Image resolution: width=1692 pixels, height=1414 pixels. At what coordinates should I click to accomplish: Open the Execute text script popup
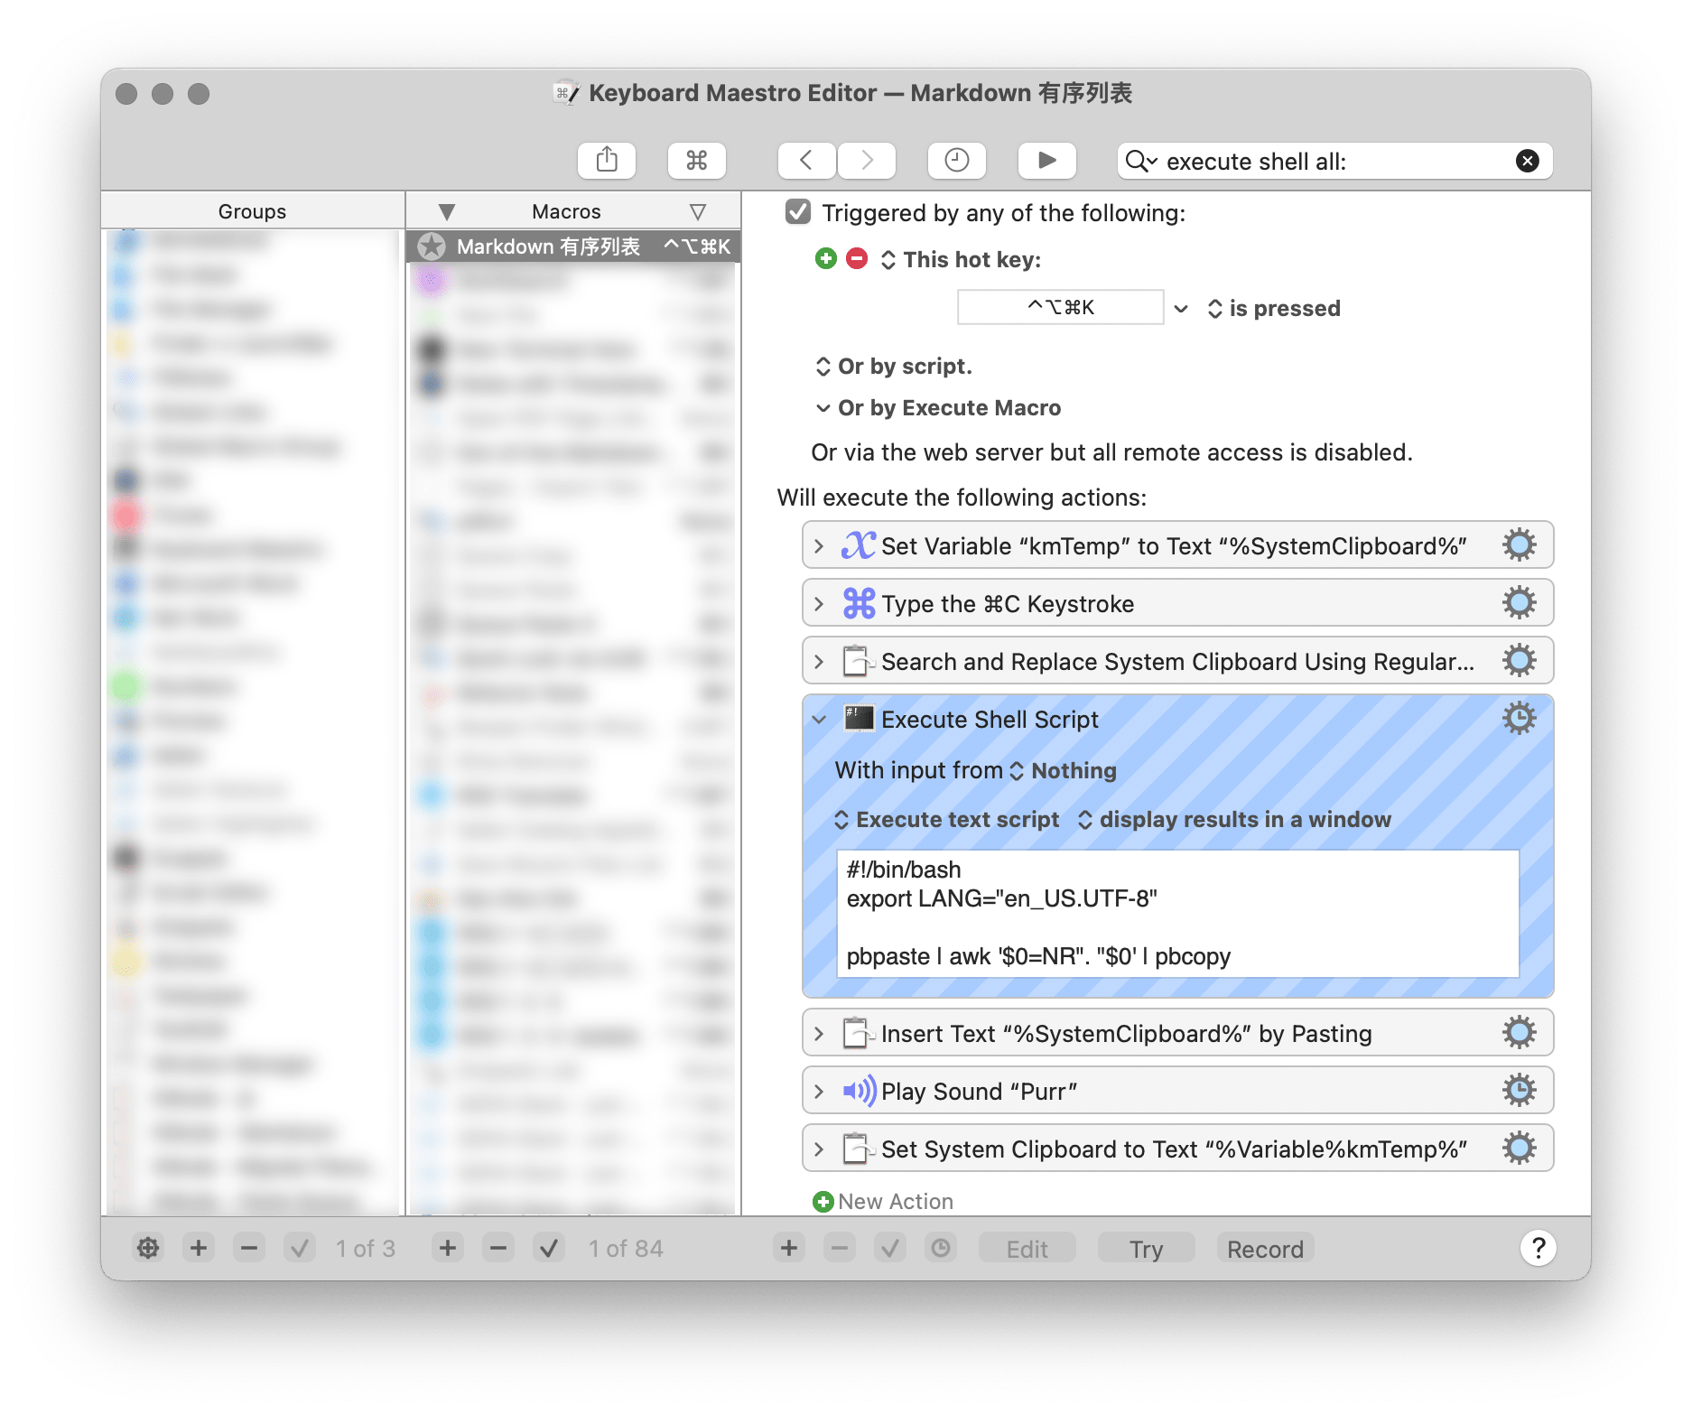tap(947, 820)
